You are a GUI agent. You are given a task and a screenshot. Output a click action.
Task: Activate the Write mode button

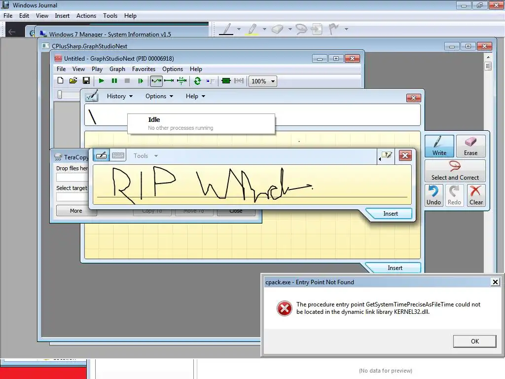439,146
